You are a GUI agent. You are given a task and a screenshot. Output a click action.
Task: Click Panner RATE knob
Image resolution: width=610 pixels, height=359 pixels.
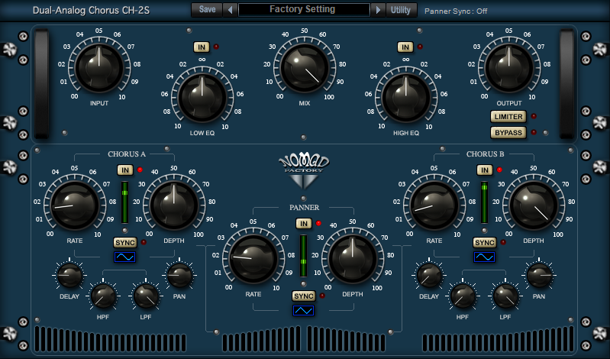tap(253, 259)
